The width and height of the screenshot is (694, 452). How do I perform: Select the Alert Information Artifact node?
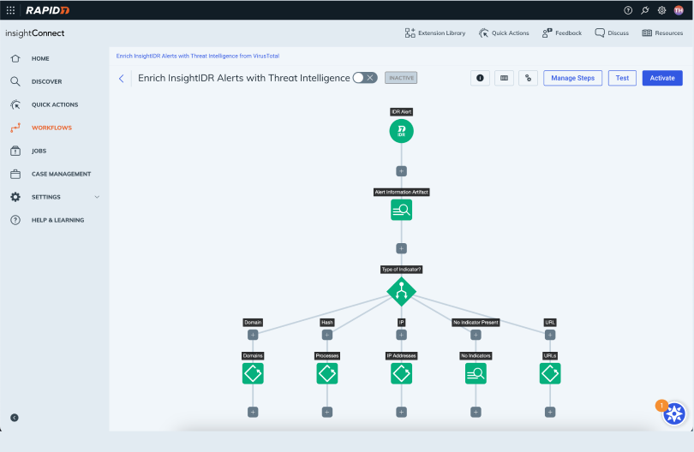click(402, 210)
